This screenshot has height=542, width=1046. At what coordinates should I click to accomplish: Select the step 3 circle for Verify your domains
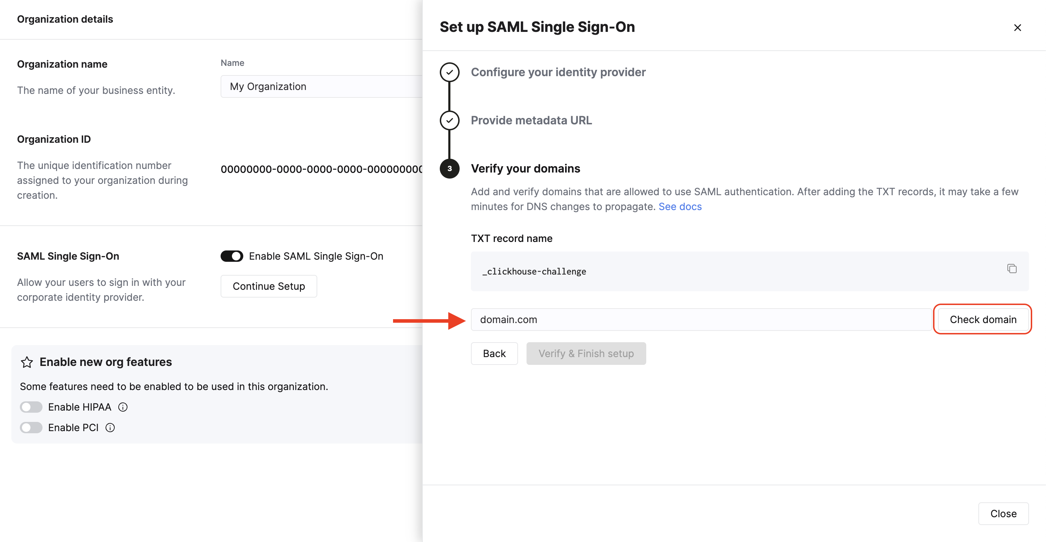[x=449, y=169]
